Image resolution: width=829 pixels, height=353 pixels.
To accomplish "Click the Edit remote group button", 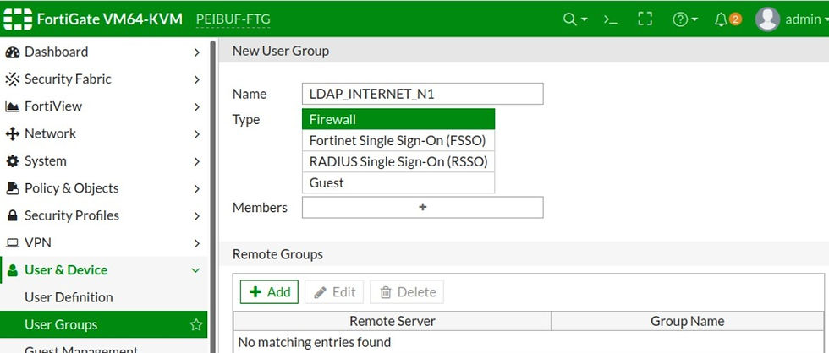I will (334, 292).
